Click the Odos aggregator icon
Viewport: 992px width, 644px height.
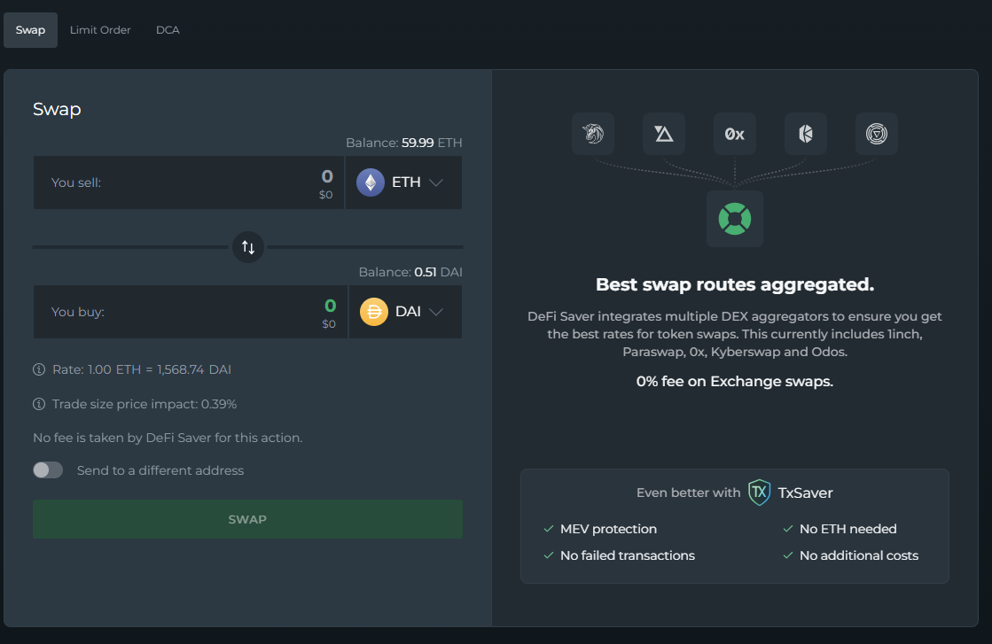877,135
